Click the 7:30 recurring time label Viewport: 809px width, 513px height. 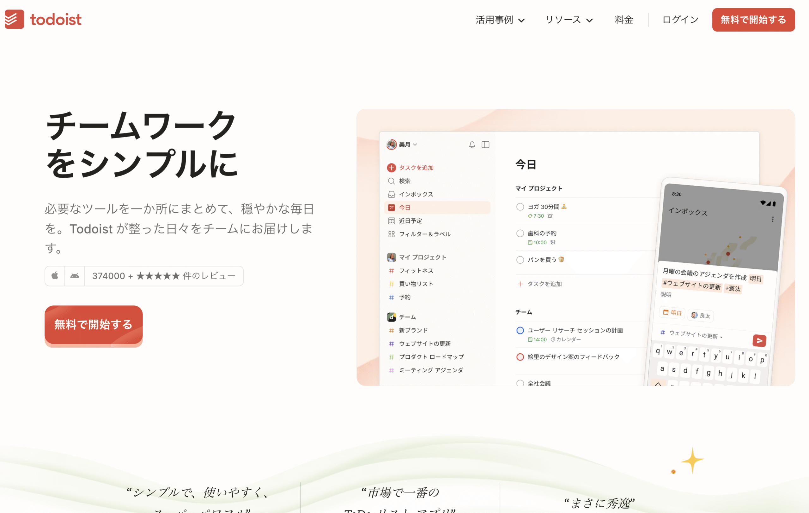pos(536,216)
